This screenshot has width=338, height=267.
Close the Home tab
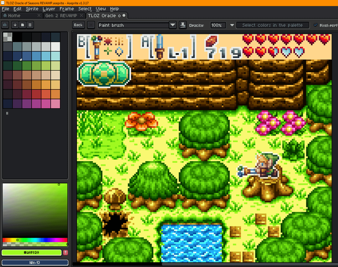tap(39, 15)
